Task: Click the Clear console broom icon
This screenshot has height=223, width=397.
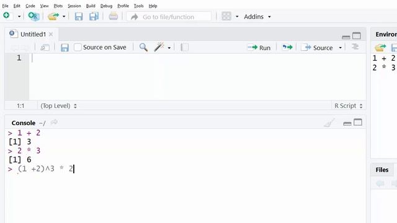Action: pyautogui.click(x=329, y=123)
